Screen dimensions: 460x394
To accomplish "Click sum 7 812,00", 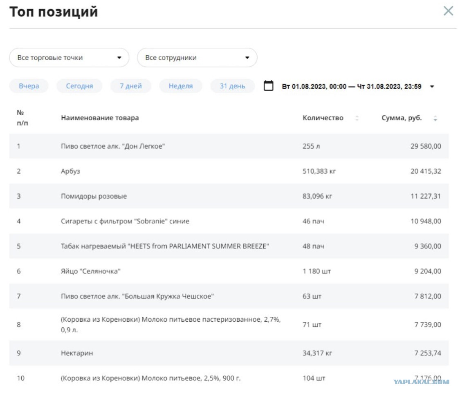I will (428, 296).
